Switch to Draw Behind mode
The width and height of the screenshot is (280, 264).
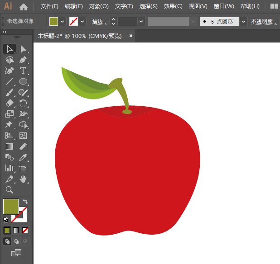coord(16,241)
